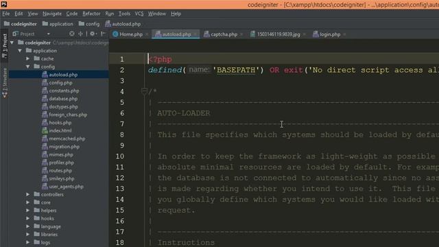Screen dimensions: 439x247
Task: Open the File menu
Action: [x=6, y=14]
